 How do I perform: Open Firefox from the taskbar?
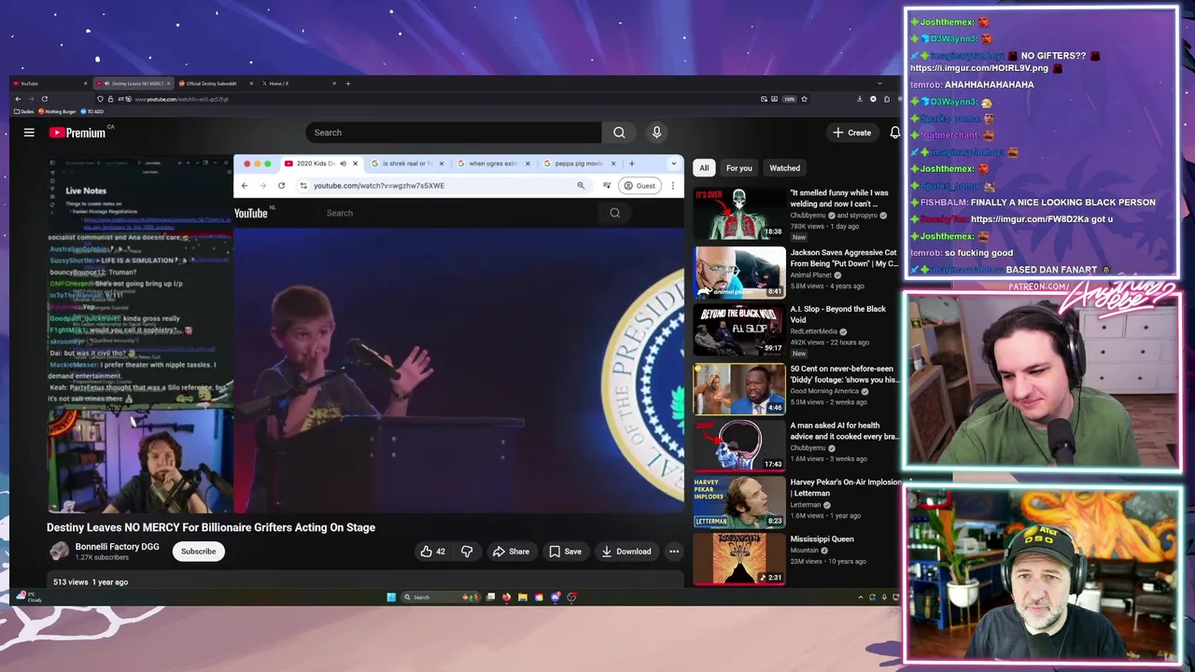coord(506,597)
